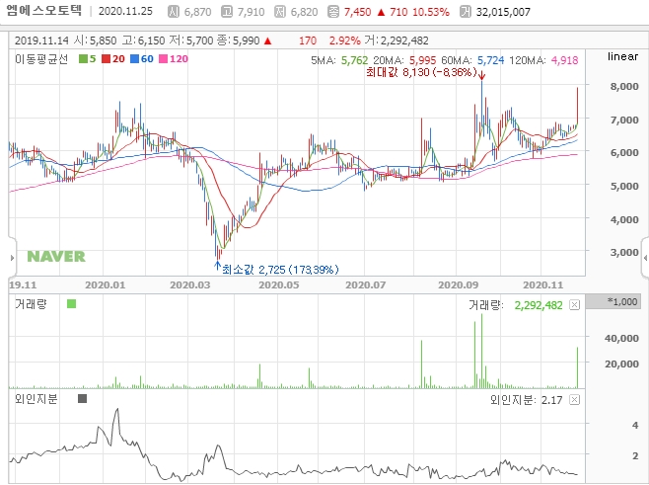Click the 2020.11 date axis label
Viewport: 649px width, 485px height.
543,285
